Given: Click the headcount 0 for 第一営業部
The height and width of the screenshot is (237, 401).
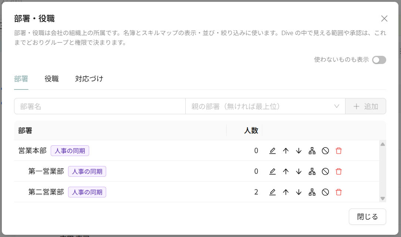Looking at the screenshot, I should coord(256,172).
